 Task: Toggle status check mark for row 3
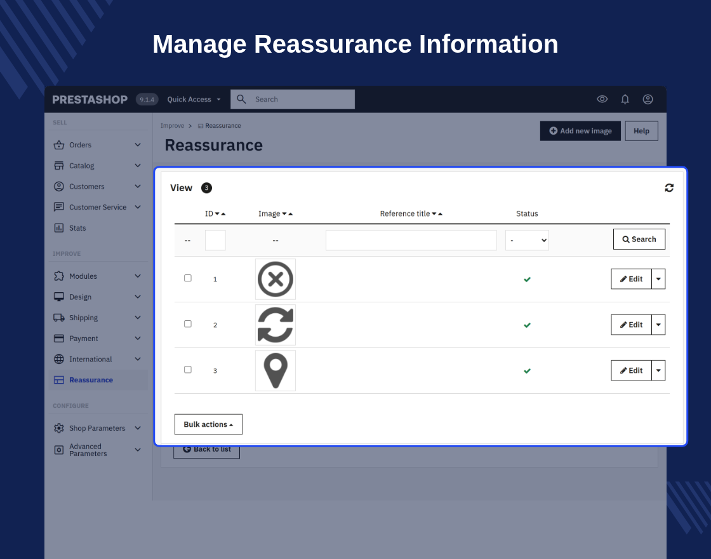point(527,371)
